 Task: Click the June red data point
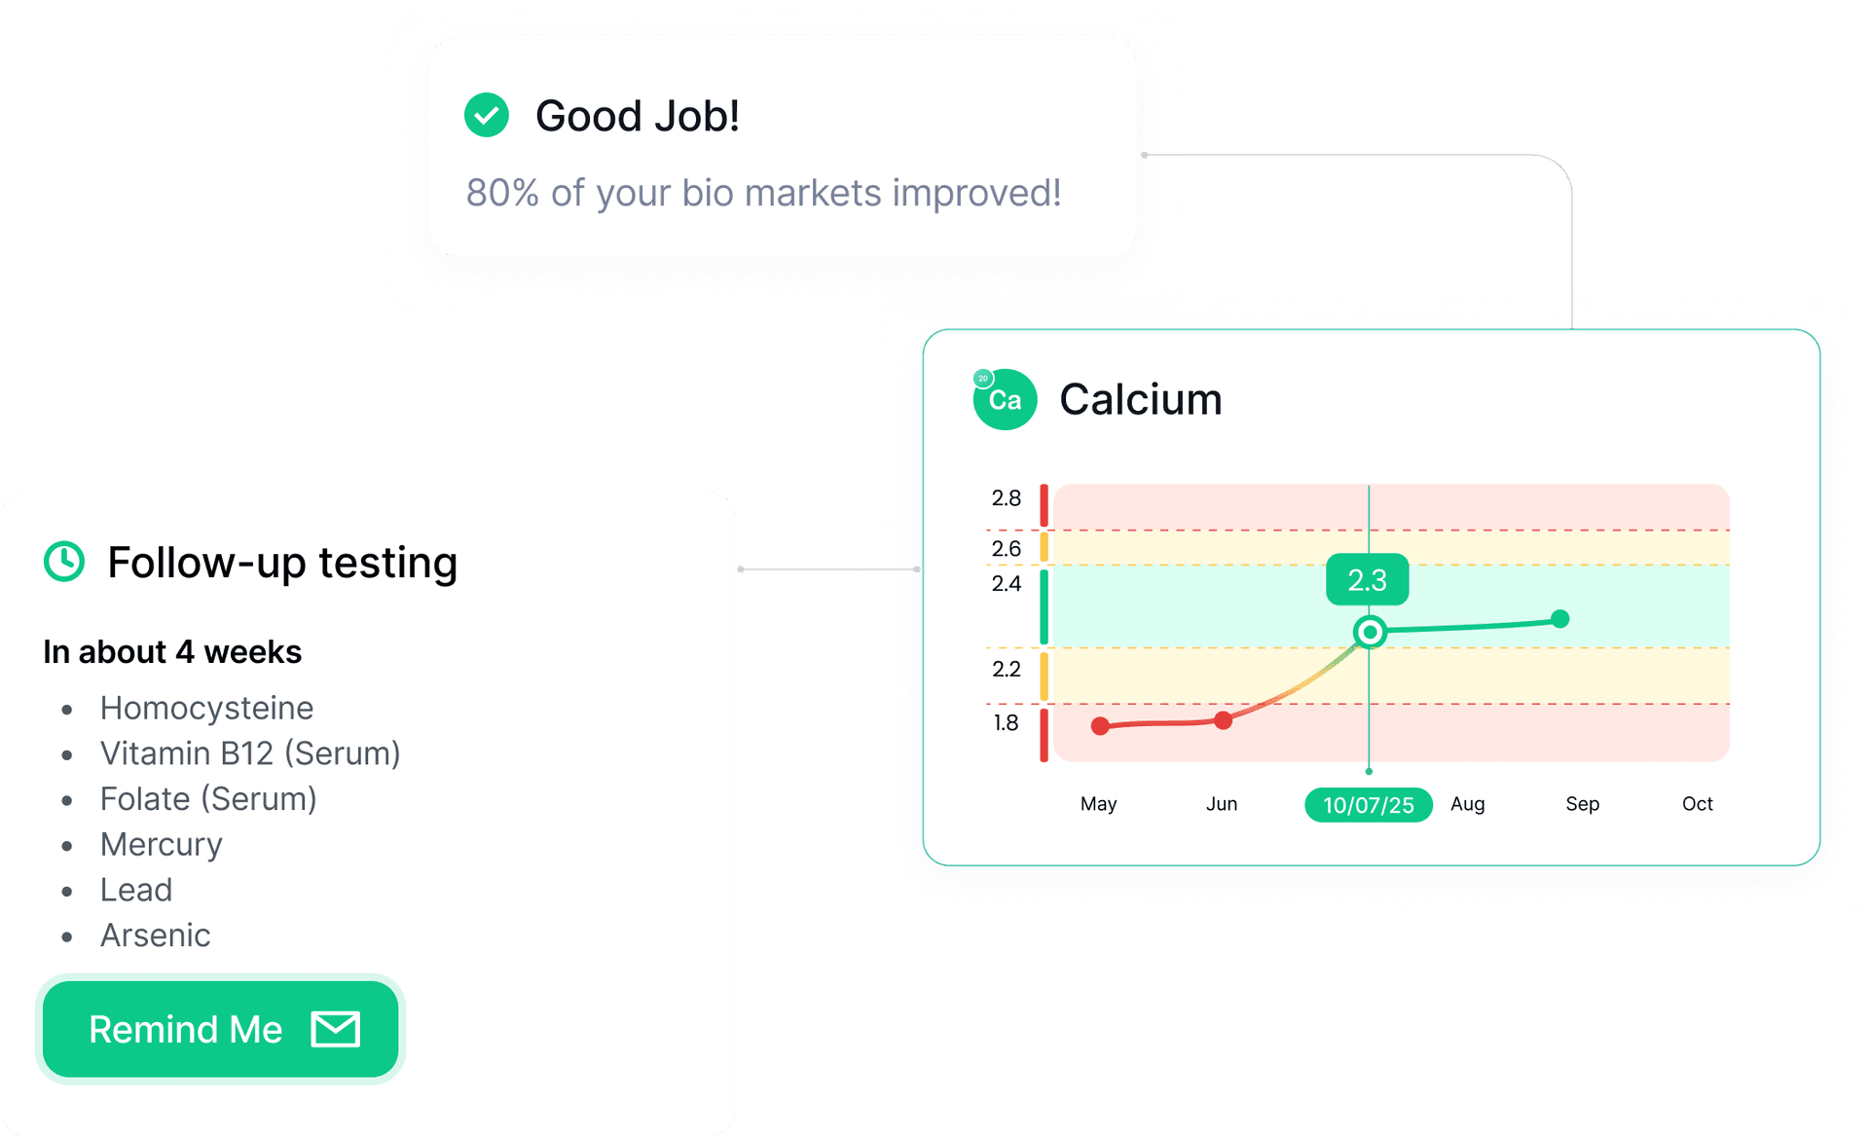(x=1224, y=720)
